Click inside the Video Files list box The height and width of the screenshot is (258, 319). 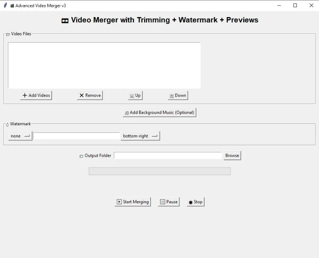(x=104, y=65)
